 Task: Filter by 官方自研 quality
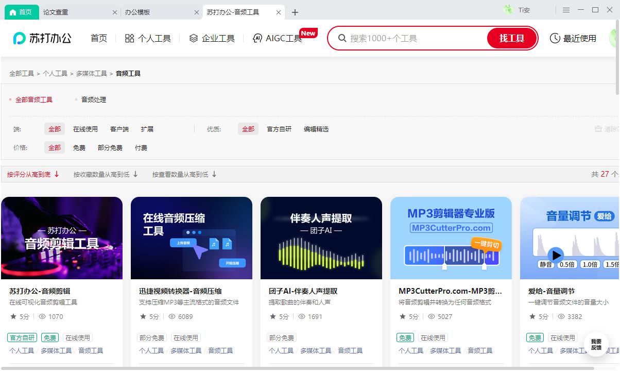pos(279,129)
